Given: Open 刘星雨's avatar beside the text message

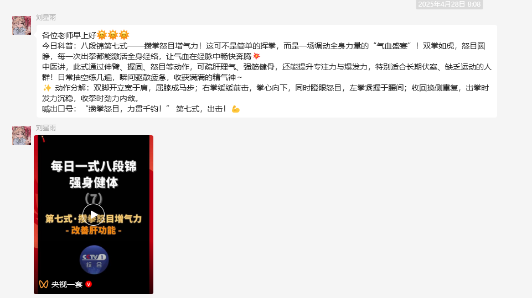Looking at the screenshot, I should [x=22, y=25].
